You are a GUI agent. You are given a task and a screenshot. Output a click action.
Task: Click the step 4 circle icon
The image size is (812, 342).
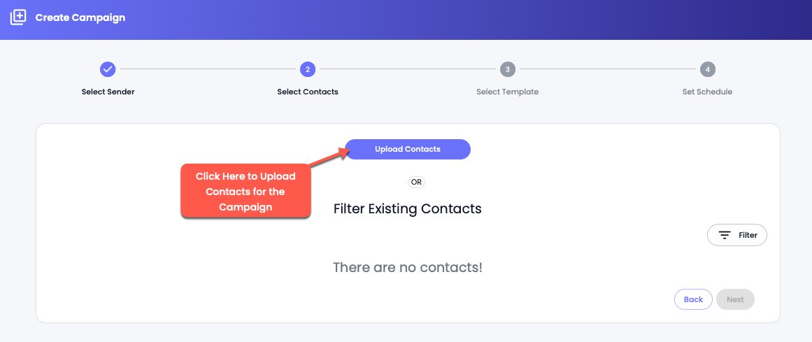[x=707, y=69]
